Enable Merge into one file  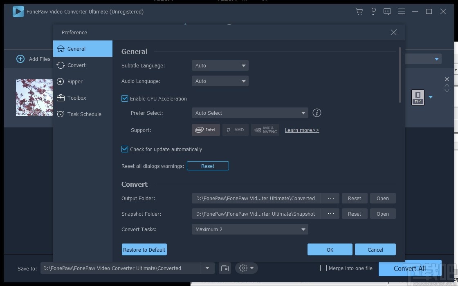[x=323, y=268]
